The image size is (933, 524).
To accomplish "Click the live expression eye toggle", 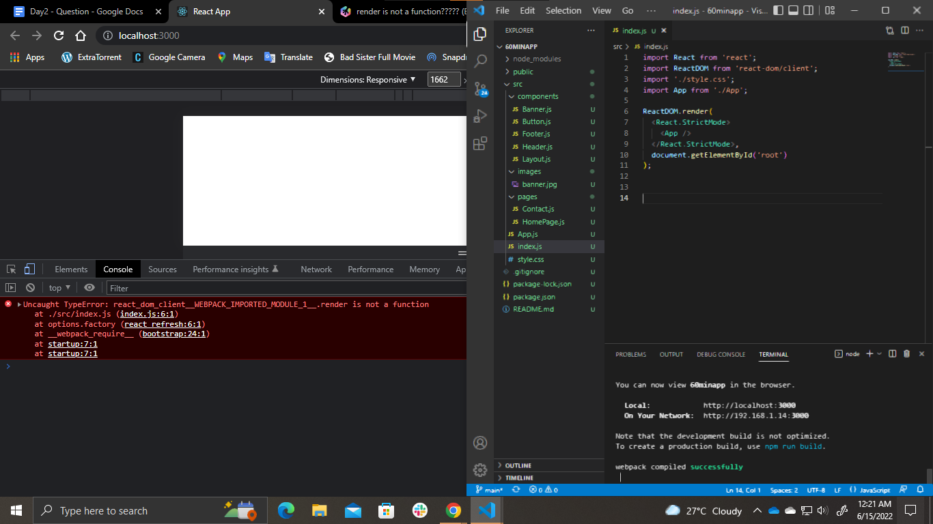I will tap(89, 287).
